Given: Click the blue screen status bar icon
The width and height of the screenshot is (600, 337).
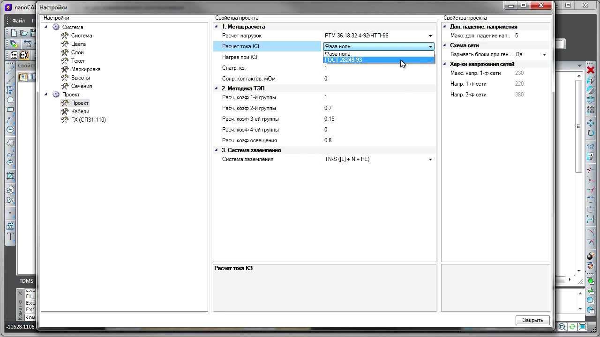Looking at the screenshot, I should coord(583,327).
